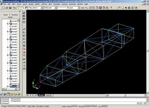Expand the highlighted last Sweep tree node

pos(8,86)
